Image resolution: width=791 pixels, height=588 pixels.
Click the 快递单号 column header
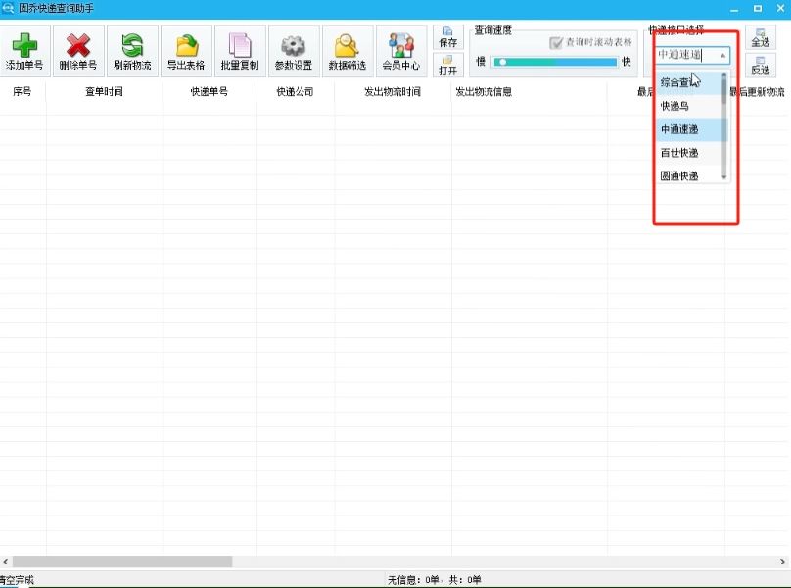click(209, 92)
